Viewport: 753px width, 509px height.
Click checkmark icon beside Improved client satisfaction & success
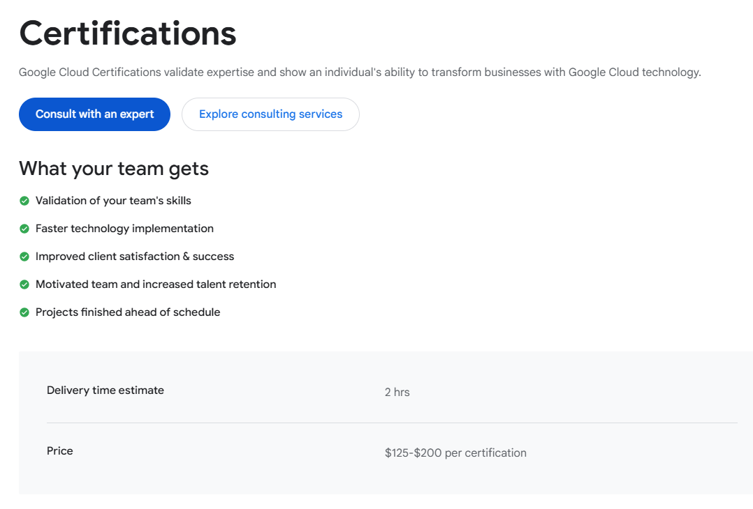point(24,257)
